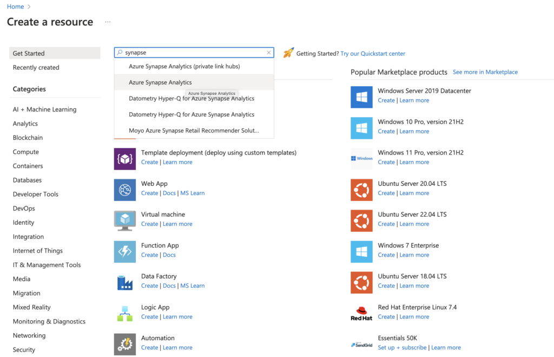
Task: Click See more in Marketplace
Action: coord(485,72)
